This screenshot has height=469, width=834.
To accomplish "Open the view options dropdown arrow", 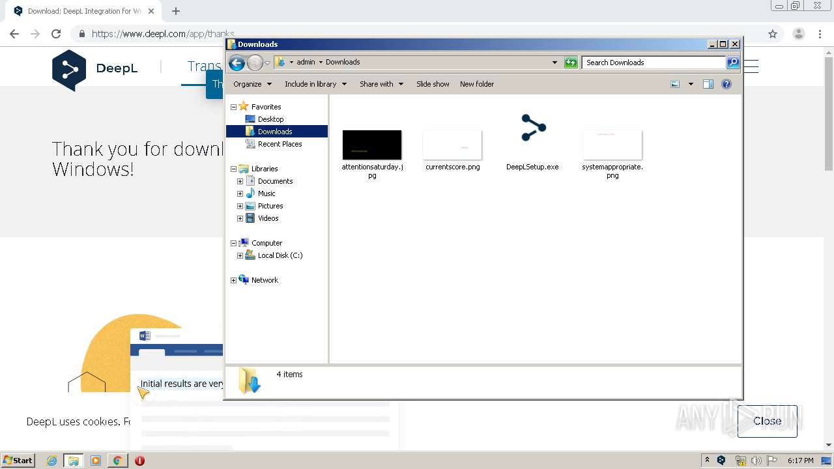I will 691,84.
